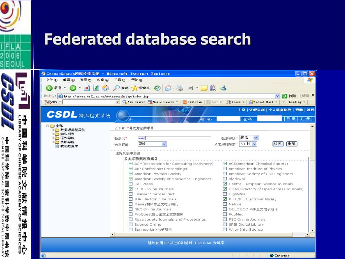Click the 注册 register button

[305, 119]
